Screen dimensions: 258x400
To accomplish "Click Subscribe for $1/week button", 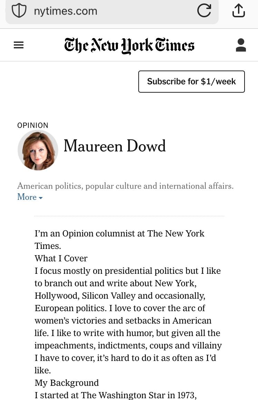I will 191,82.
